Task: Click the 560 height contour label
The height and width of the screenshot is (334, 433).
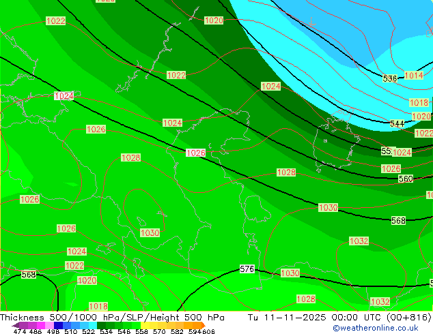Action: pos(406,179)
